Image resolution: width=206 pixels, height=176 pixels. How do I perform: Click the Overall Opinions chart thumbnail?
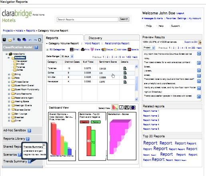click(62, 136)
